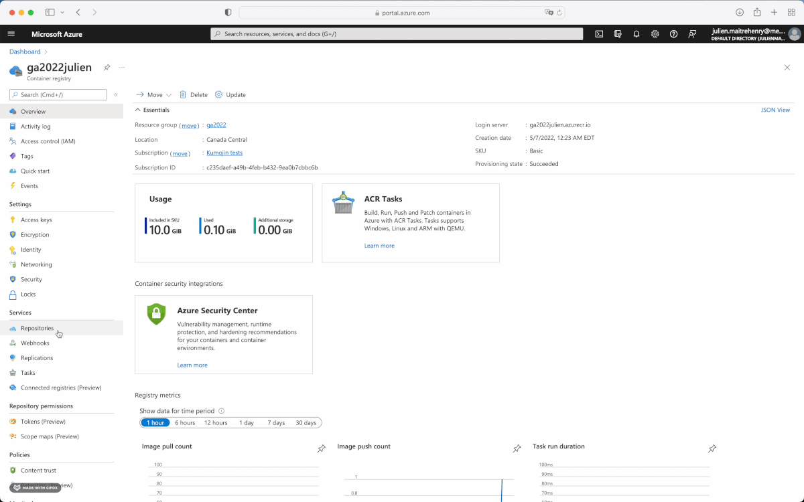The height and width of the screenshot is (502, 804).
Task: Click the Delete button
Action: [194, 95]
